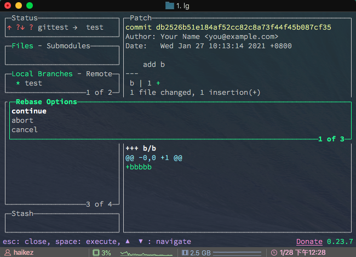
Task: Click the folder icon in the title bar
Action: pos(170,5)
